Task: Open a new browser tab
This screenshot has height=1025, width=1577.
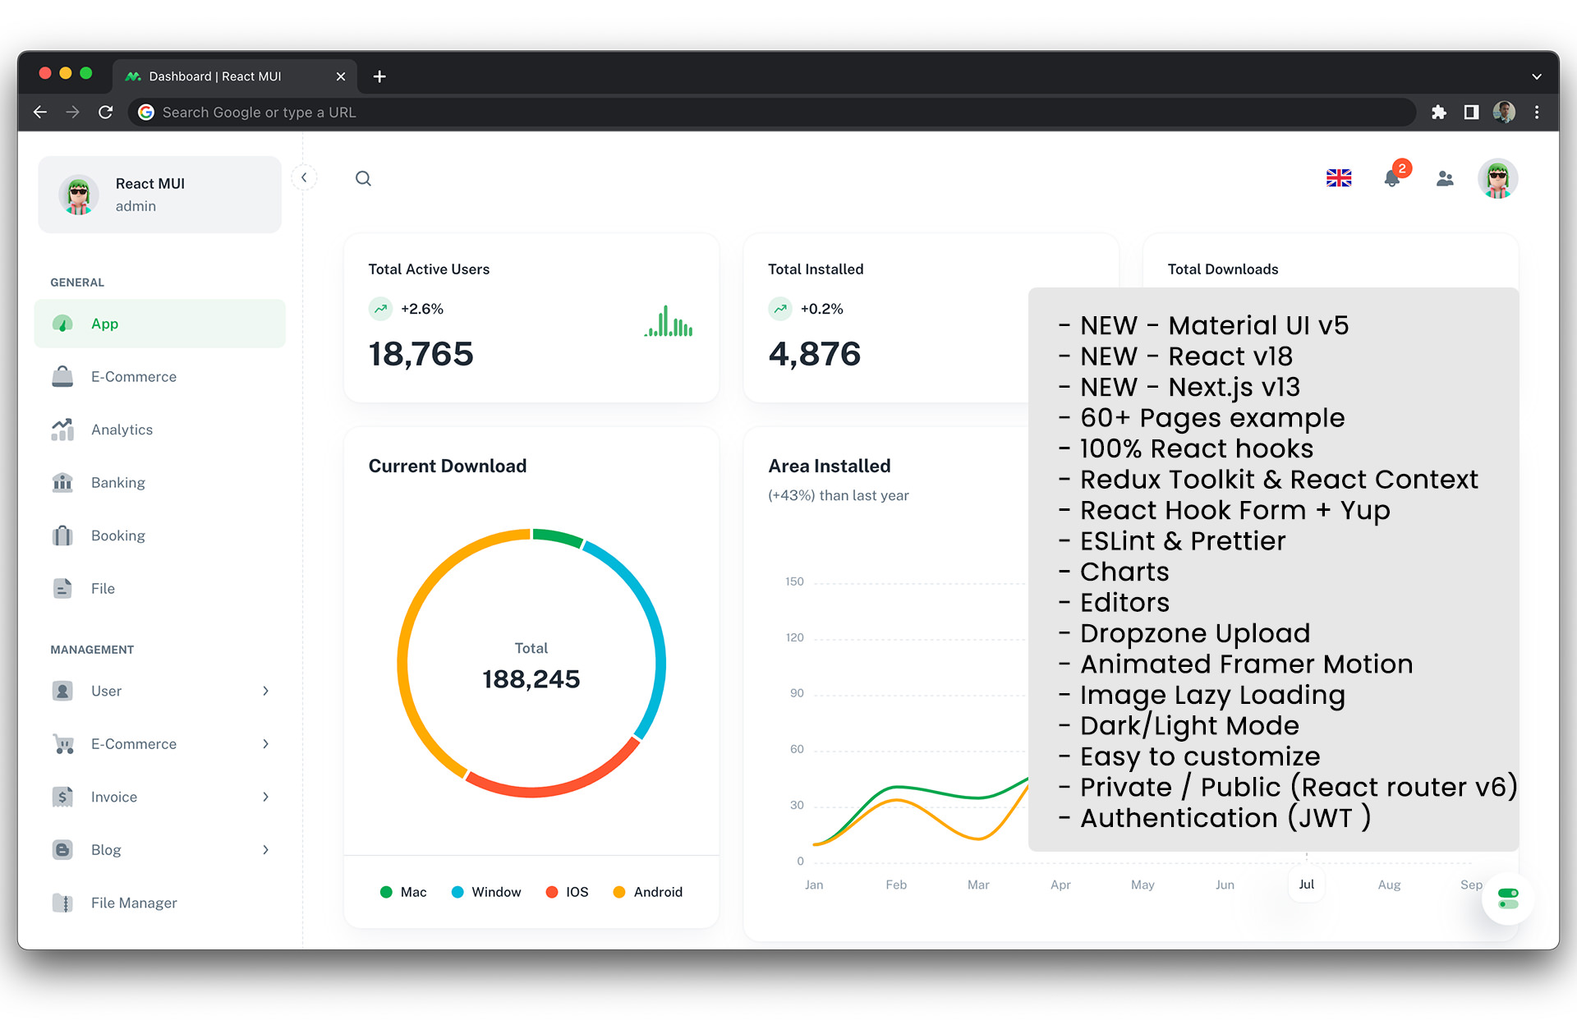Action: click(379, 76)
